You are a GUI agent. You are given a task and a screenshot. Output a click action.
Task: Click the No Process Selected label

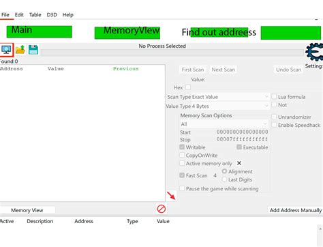162,46
